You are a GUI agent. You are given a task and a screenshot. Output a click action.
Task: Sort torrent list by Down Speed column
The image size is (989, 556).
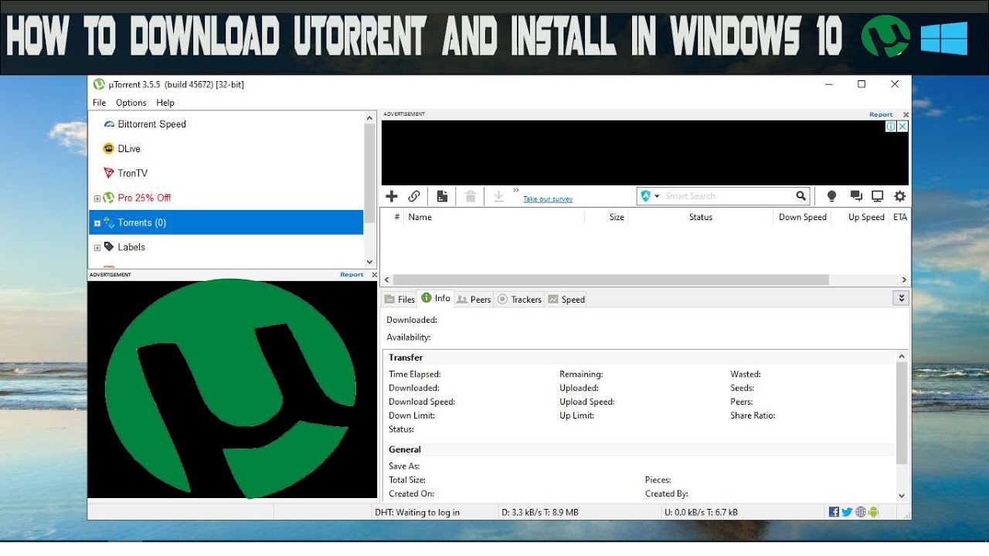coord(802,217)
